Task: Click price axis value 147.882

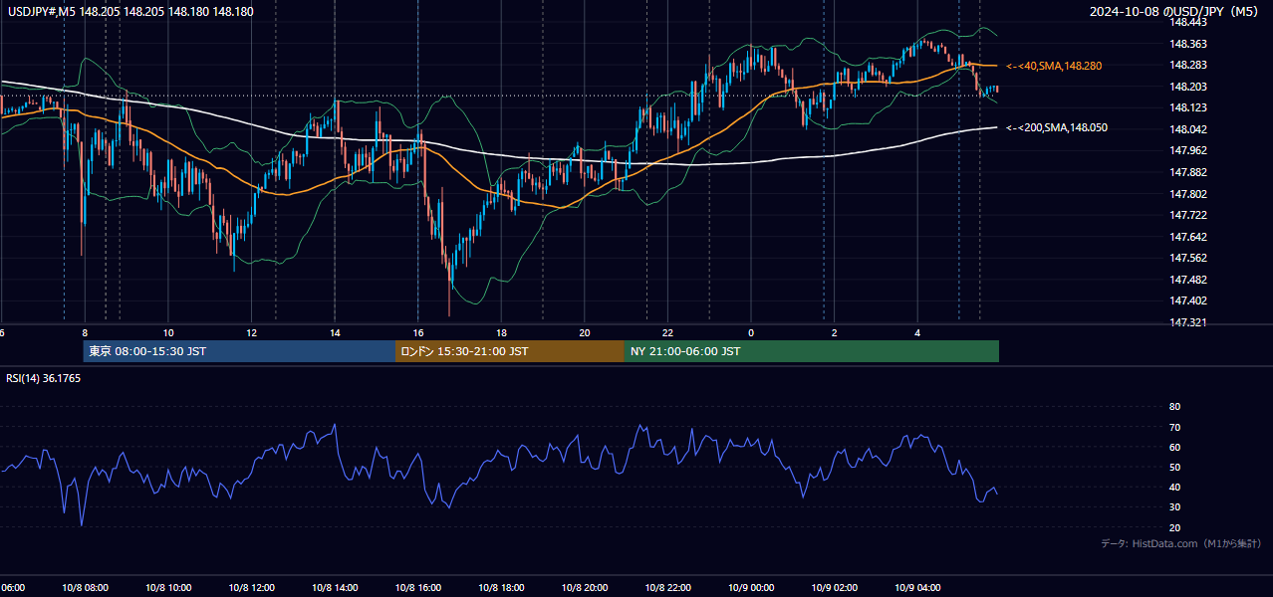Action: [x=1186, y=172]
